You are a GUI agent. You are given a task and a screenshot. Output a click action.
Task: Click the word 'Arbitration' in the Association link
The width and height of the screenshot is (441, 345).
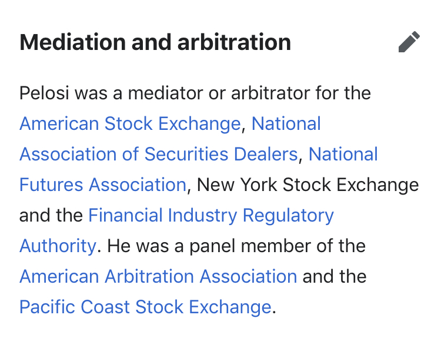[x=149, y=276]
